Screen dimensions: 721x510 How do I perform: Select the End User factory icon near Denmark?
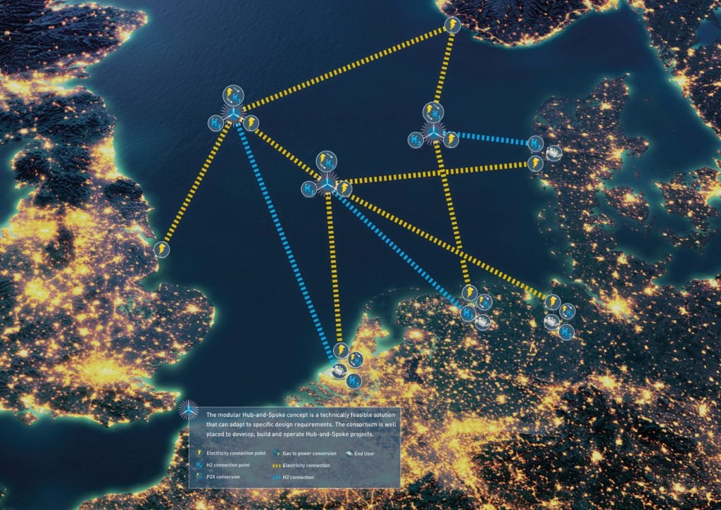[553, 154]
